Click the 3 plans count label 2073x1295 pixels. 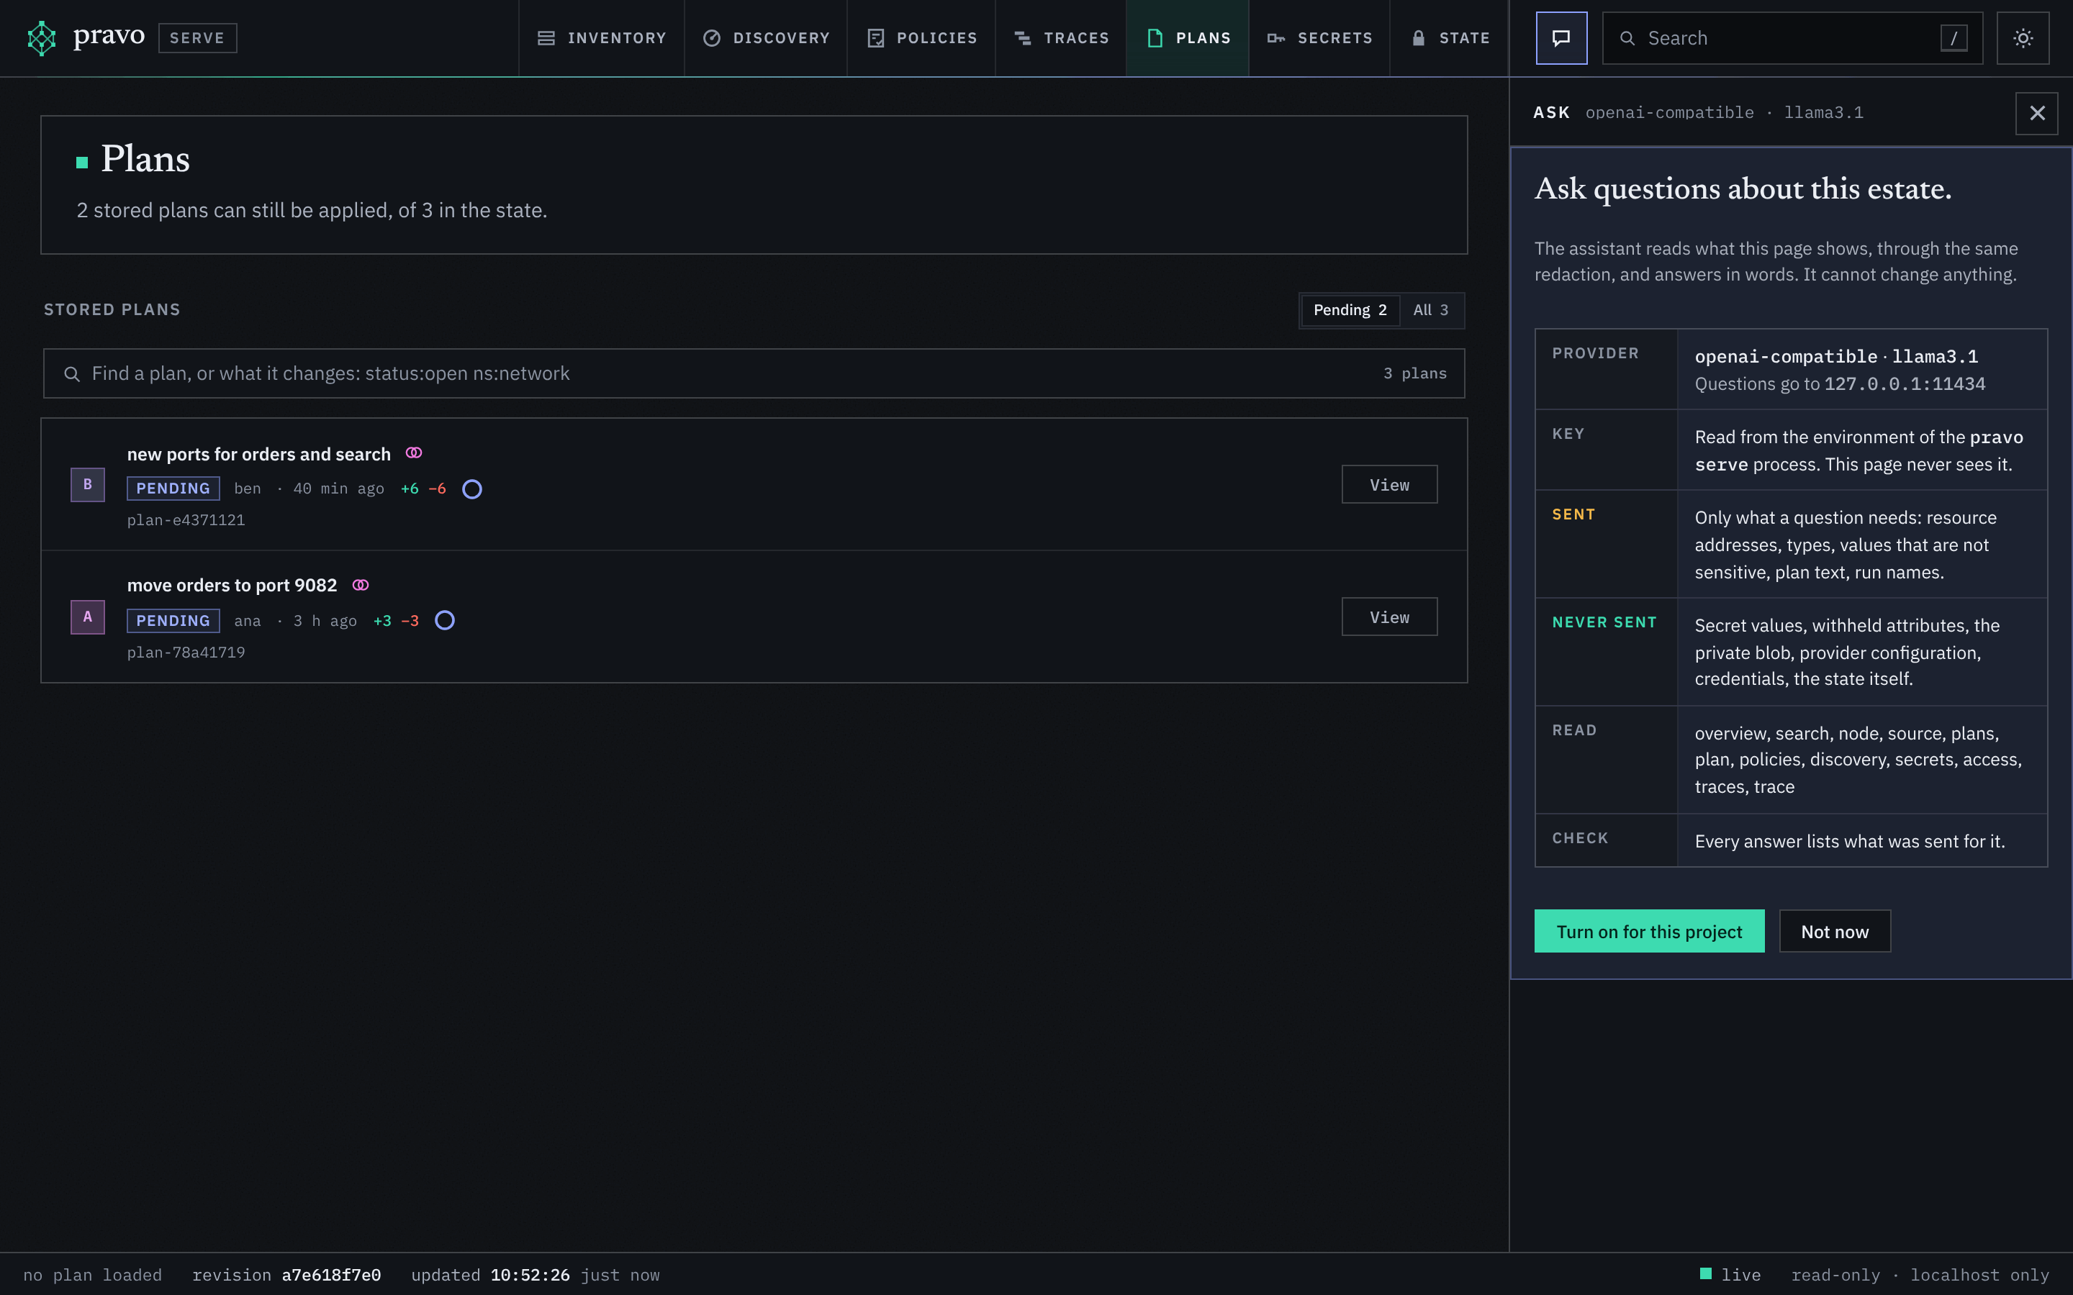tap(1415, 373)
